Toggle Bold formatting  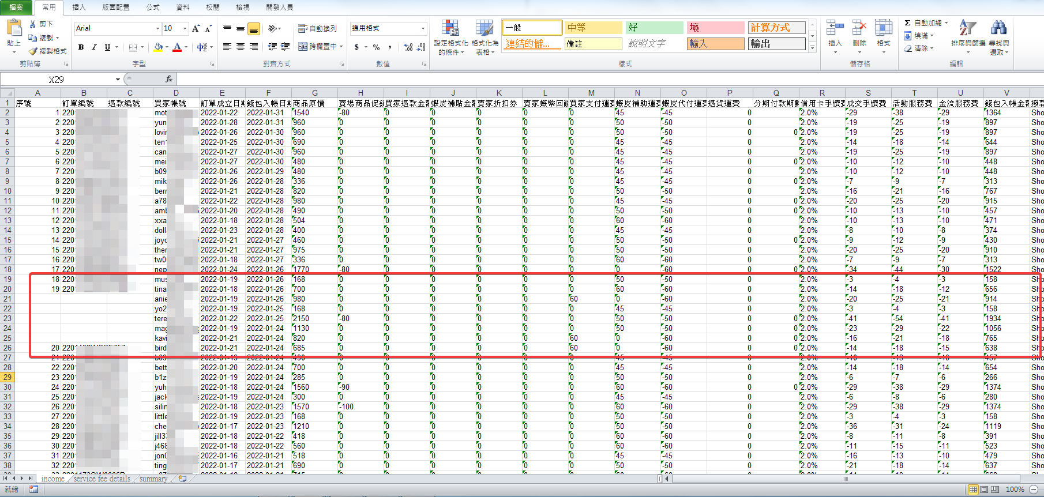tap(81, 47)
